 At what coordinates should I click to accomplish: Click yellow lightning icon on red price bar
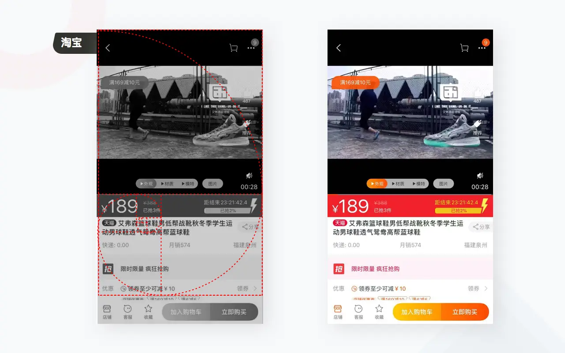tap(485, 206)
